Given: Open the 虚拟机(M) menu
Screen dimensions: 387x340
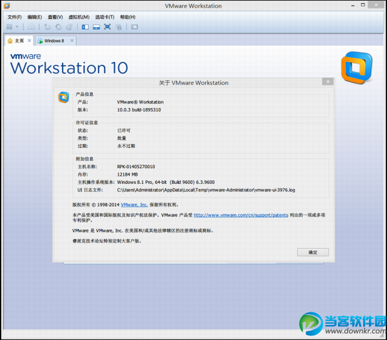Looking at the screenshot, I should click(x=79, y=17).
